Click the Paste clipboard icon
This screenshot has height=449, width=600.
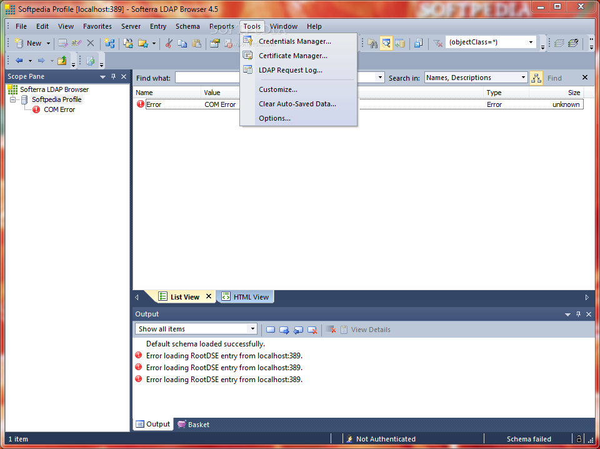(x=197, y=43)
